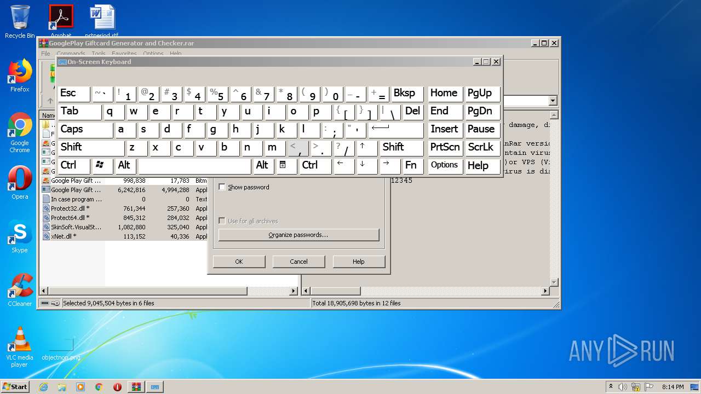Click the Windows logo key on the keyboard
The image size is (701, 394).
[x=102, y=165]
